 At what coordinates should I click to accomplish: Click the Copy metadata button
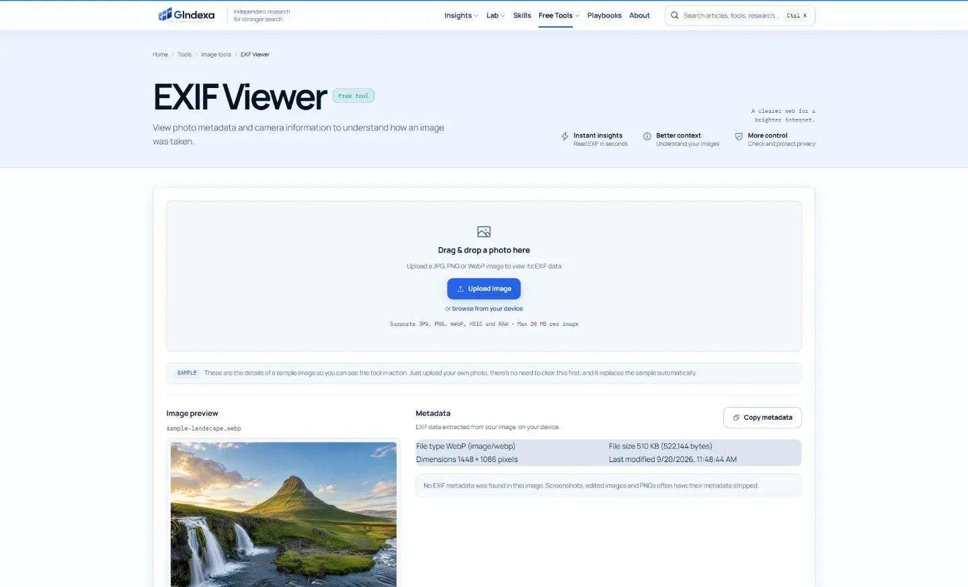click(x=762, y=418)
